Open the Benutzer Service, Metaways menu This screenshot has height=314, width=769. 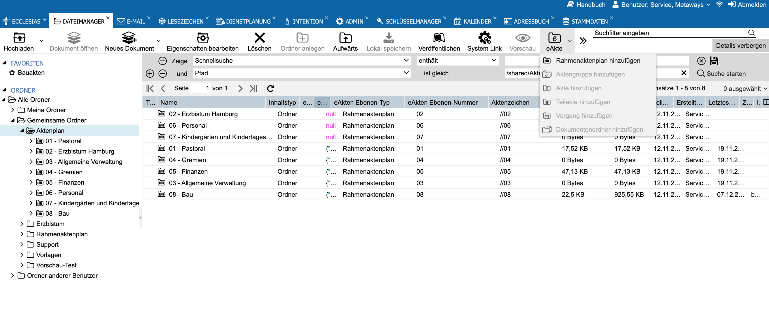(661, 5)
